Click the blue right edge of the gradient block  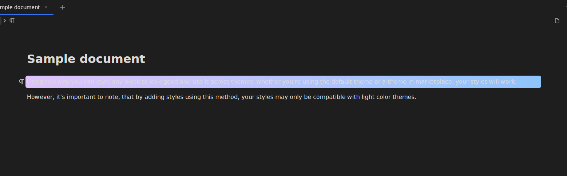pos(535,82)
